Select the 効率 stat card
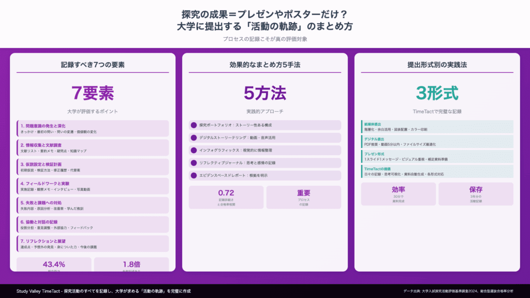This screenshot has width=530, height=298. [x=398, y=194]
